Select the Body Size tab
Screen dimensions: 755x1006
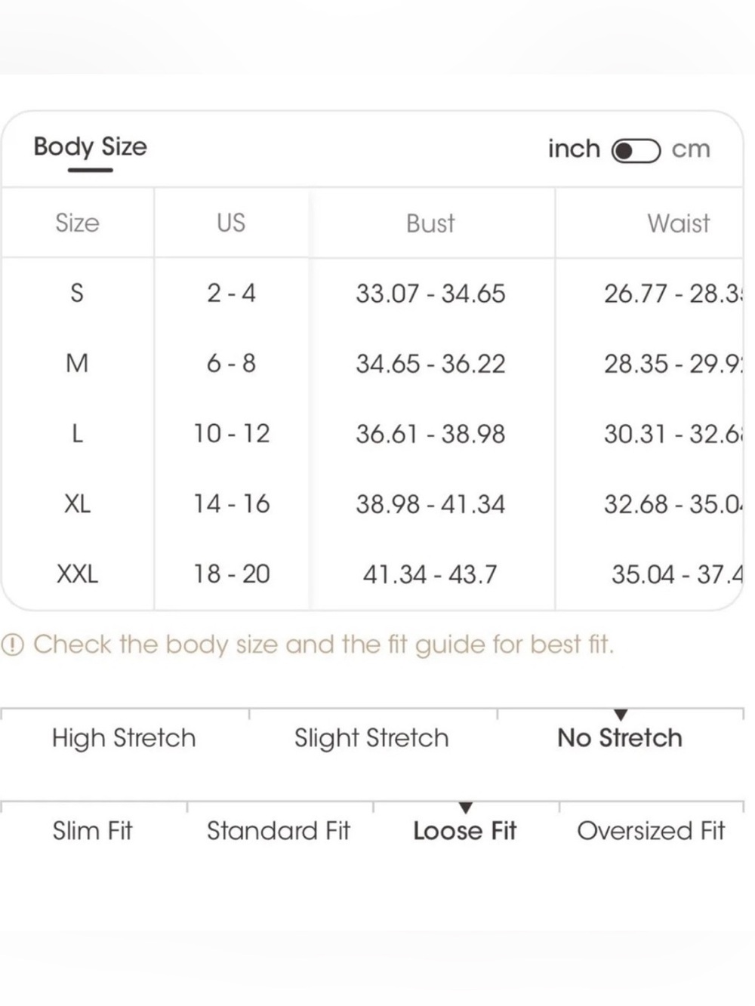(91, 147)
